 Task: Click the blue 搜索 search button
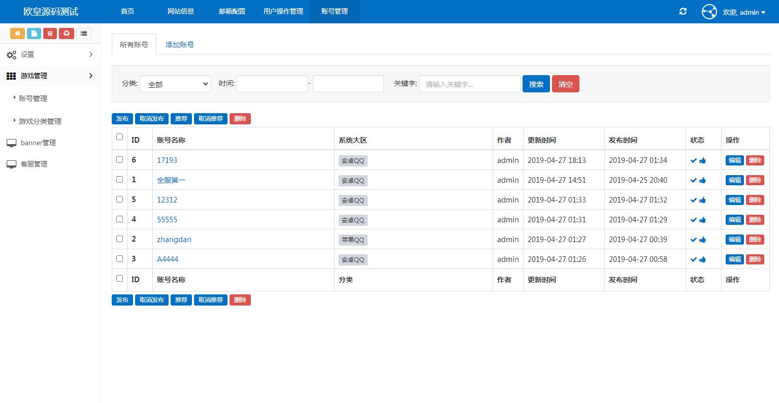click(536, 84)
